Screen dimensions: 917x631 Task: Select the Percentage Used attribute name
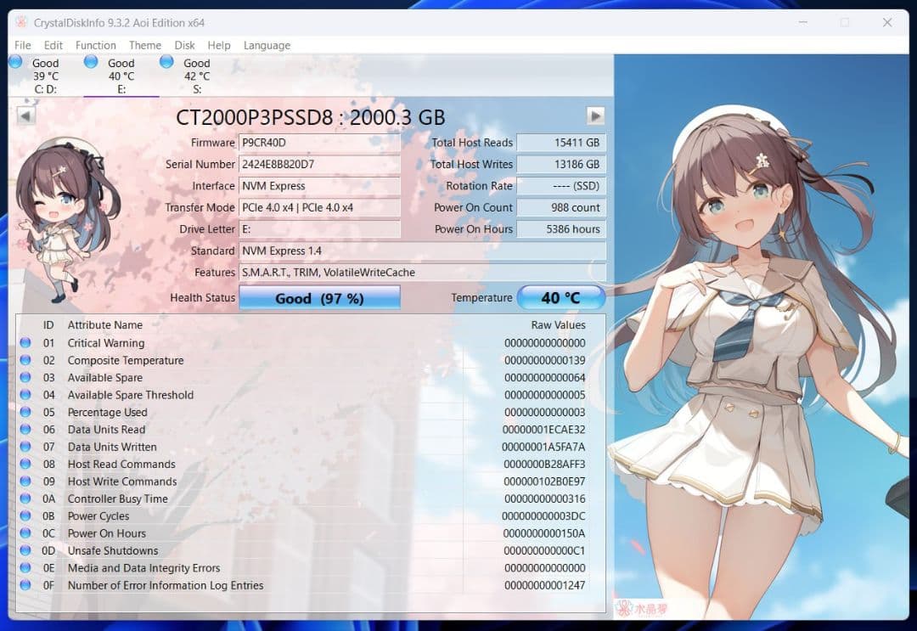pyautogui.click(x=108, y=412)
